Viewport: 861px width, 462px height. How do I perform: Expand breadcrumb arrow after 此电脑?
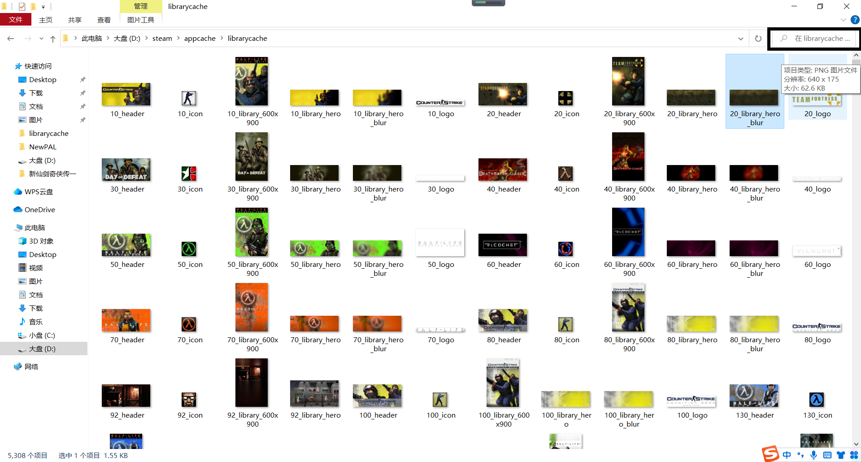coord(108,38)
